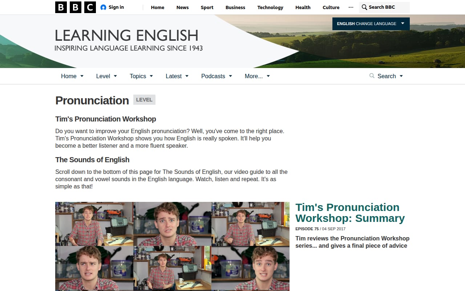Expand the Podcasts menu
Viewport: 465px width, 291px height.
[217, 76]
